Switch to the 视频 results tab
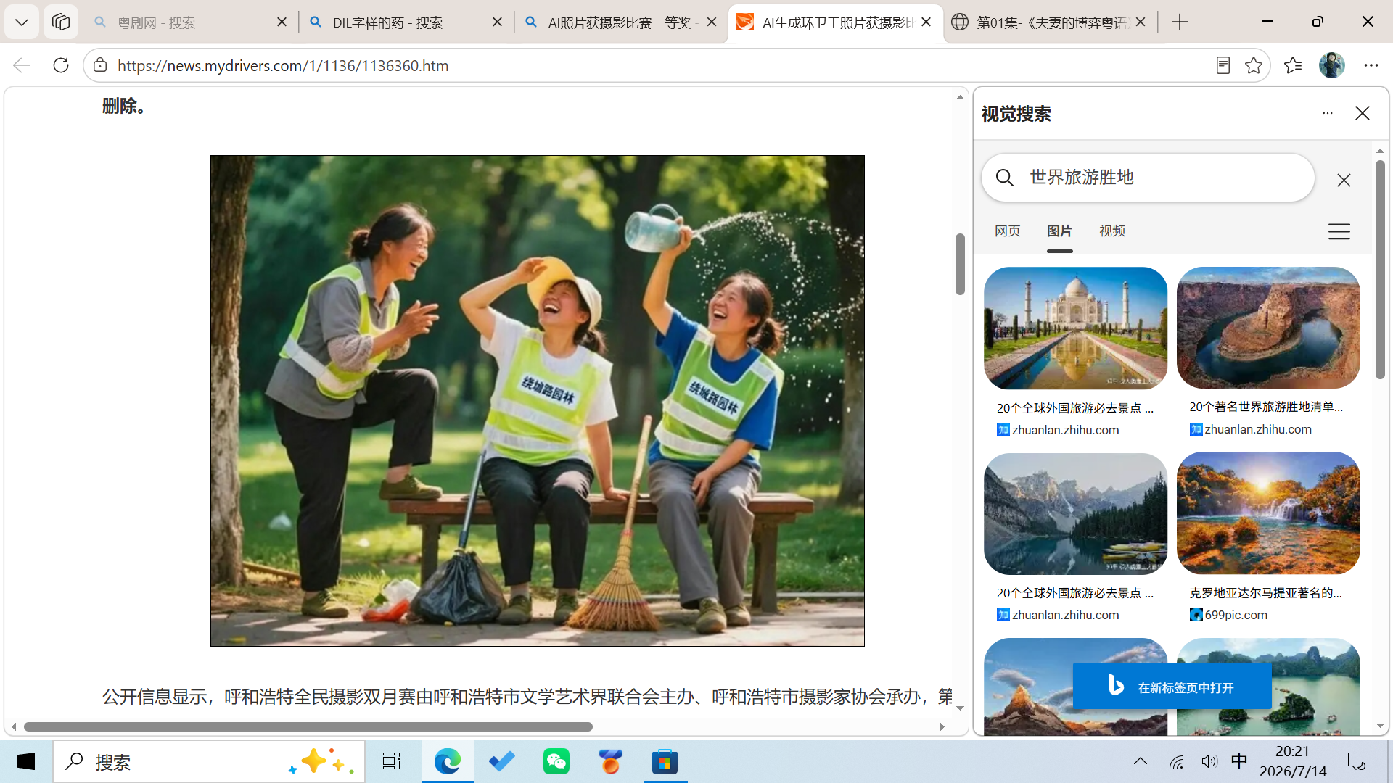Image resolution: width=1393 pixels, height=783 pixels. tap(1111, 231)
